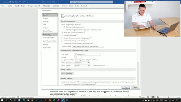Switch to Focus mode in status bar
This screenshot has height=102, width=181.
point(142,97)
